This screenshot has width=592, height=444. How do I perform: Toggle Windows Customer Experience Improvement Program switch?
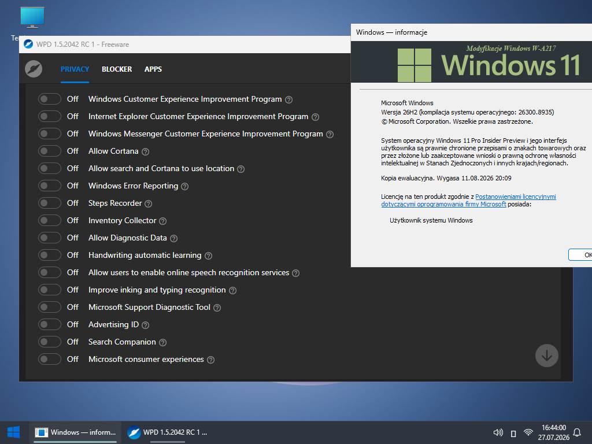(x=50, y=99)
